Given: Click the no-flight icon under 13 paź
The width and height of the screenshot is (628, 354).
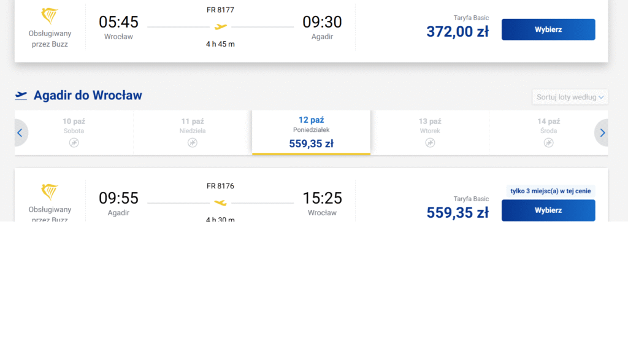Looking at the screenshot, I should pos(430,143).
